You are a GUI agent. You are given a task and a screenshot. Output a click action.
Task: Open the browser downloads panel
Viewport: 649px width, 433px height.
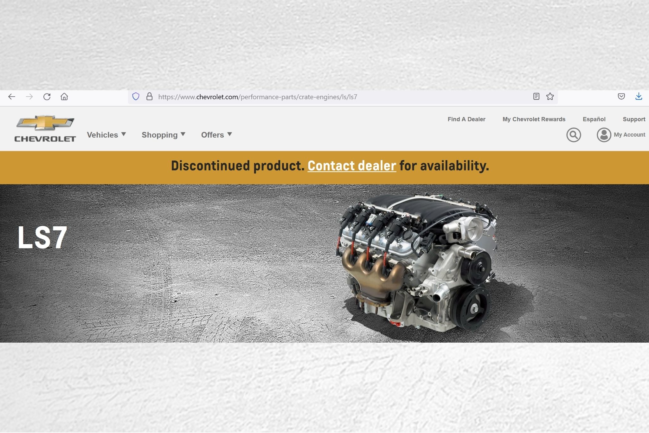click(x=639, y=96)
